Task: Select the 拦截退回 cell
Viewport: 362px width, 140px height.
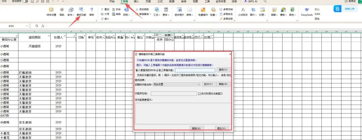Action: tap(35, 72)
